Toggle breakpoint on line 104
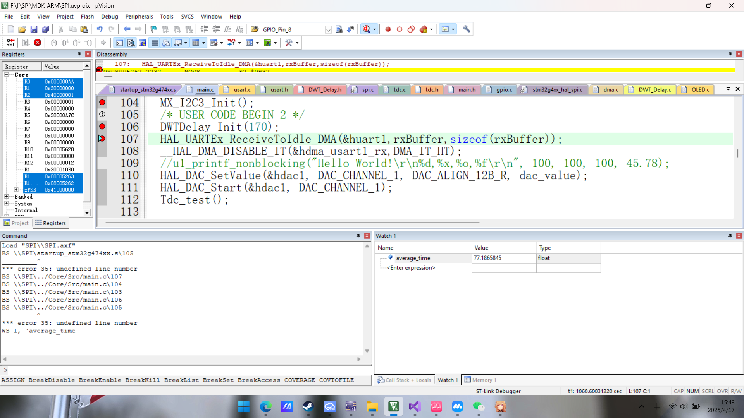Image resolution: width=744 pixels, height=418 pixels. (102, 103)
